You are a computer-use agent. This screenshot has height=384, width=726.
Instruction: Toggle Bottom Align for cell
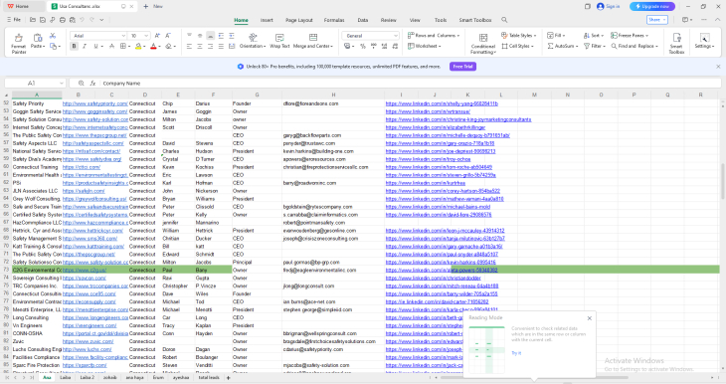(x=210, y=36)
